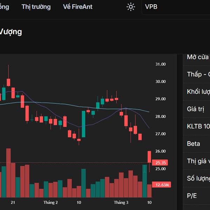Image resolution: width=210 pixels, height=210 pixels.
Task: Click the 31.00 price axis label
Action: point(161,64)
